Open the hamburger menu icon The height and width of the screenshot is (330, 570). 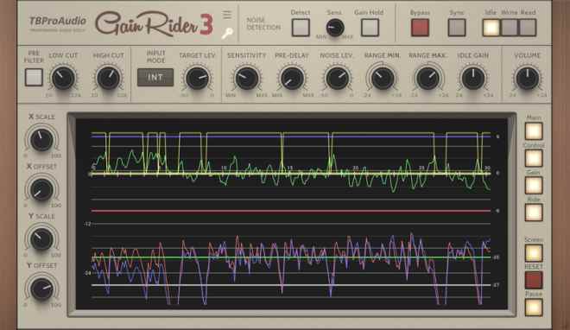[x=227, y=15]
